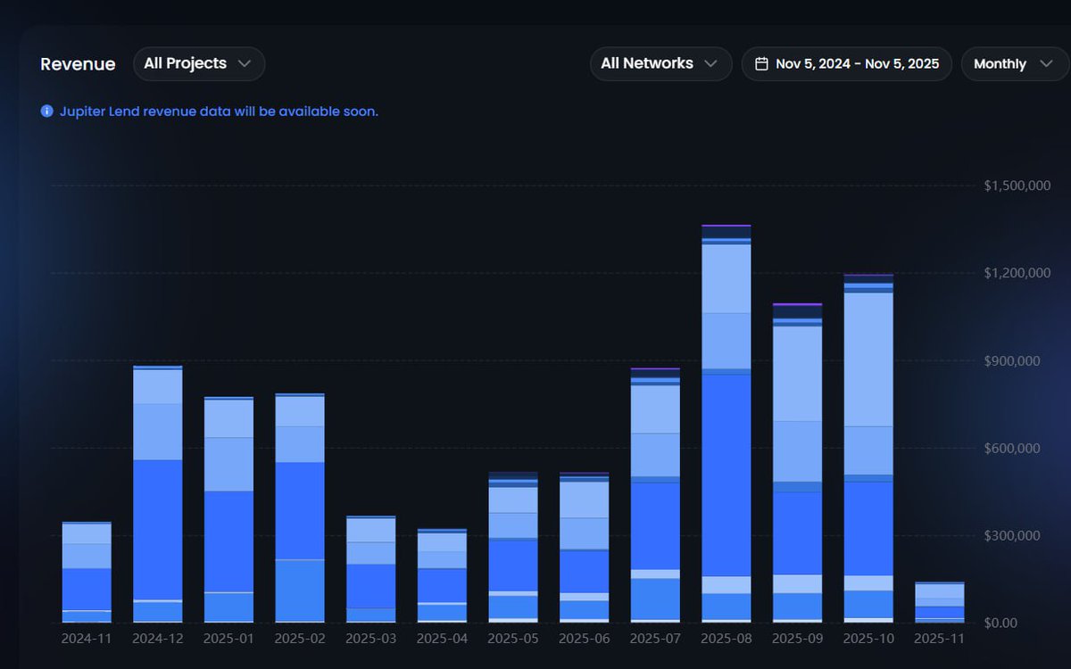Click the 2025-02 x-axis label

(x=300, y=639)
